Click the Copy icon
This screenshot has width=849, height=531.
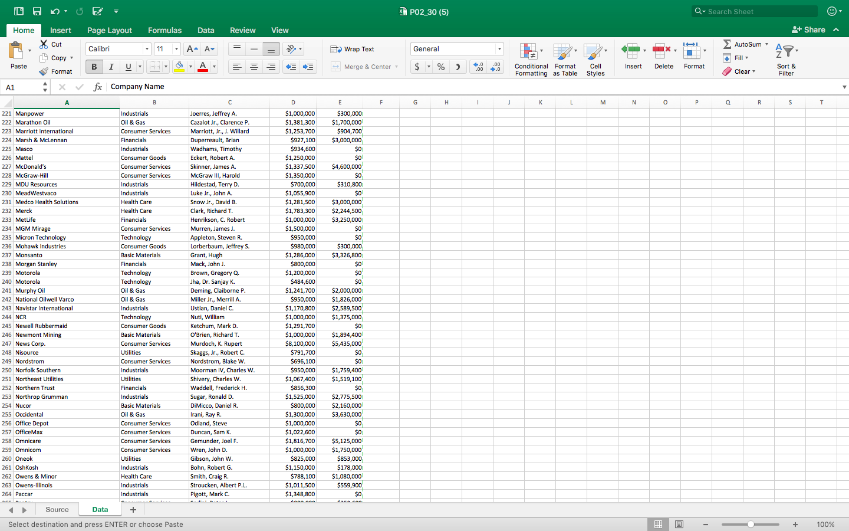coord(44,58)
